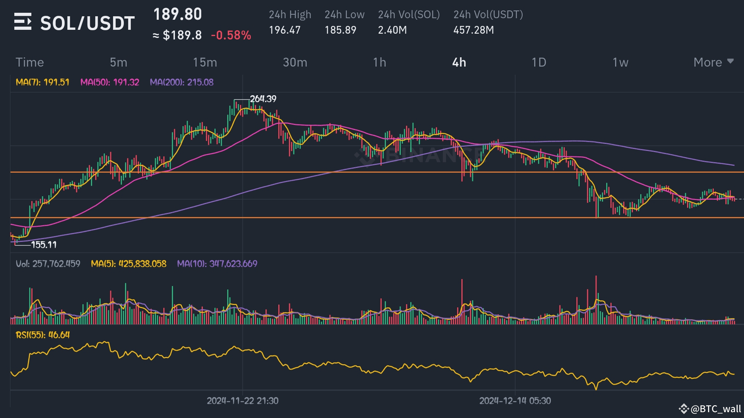
Task: Click the MA(7) indicator label
Action: pos(43,82)
